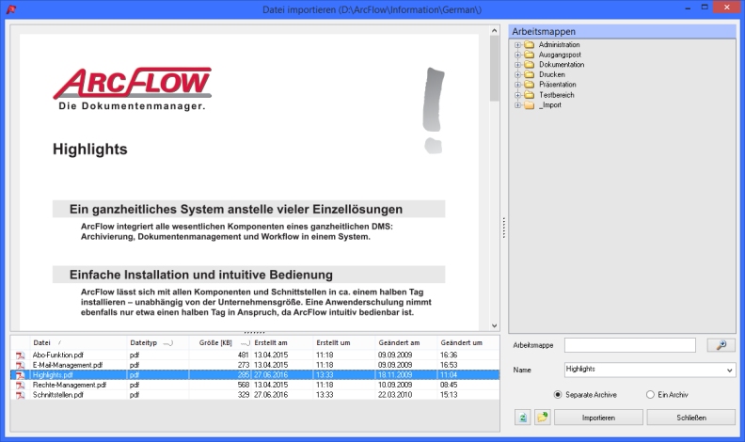
Task: Sort the list by Geändert am column
Action: [x=406, y=342]
